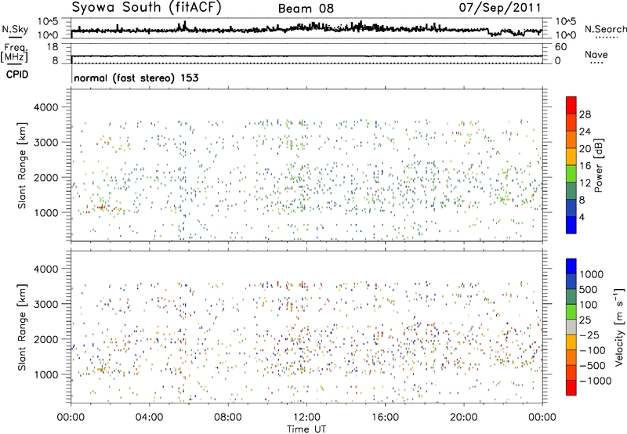The height and width of the screenshot is (434, 627).
Task: Click the blue bottom of power colorbar
Action: 571,225
